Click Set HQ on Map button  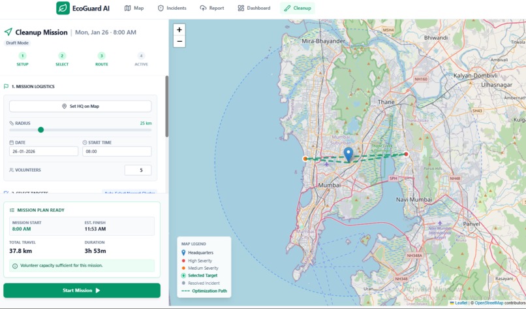(x=80, y=106)
